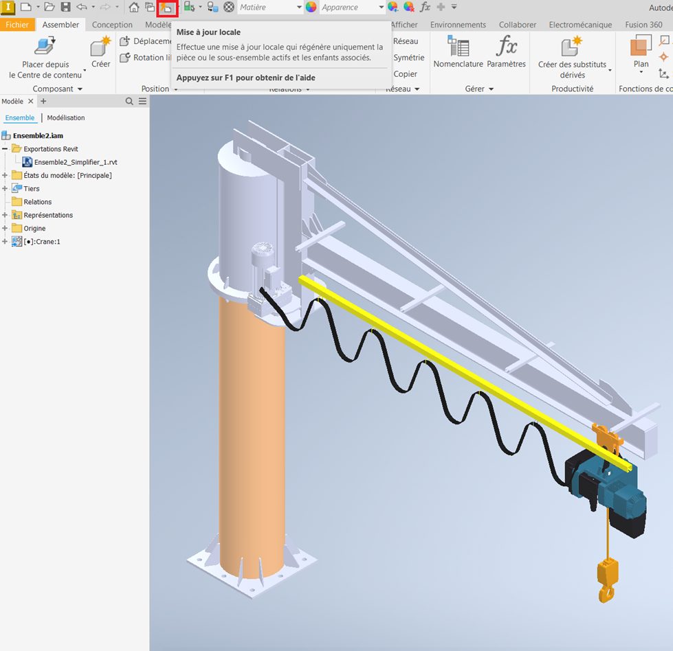Click the Symétrie button
The image size is (673, 651).
408,58
